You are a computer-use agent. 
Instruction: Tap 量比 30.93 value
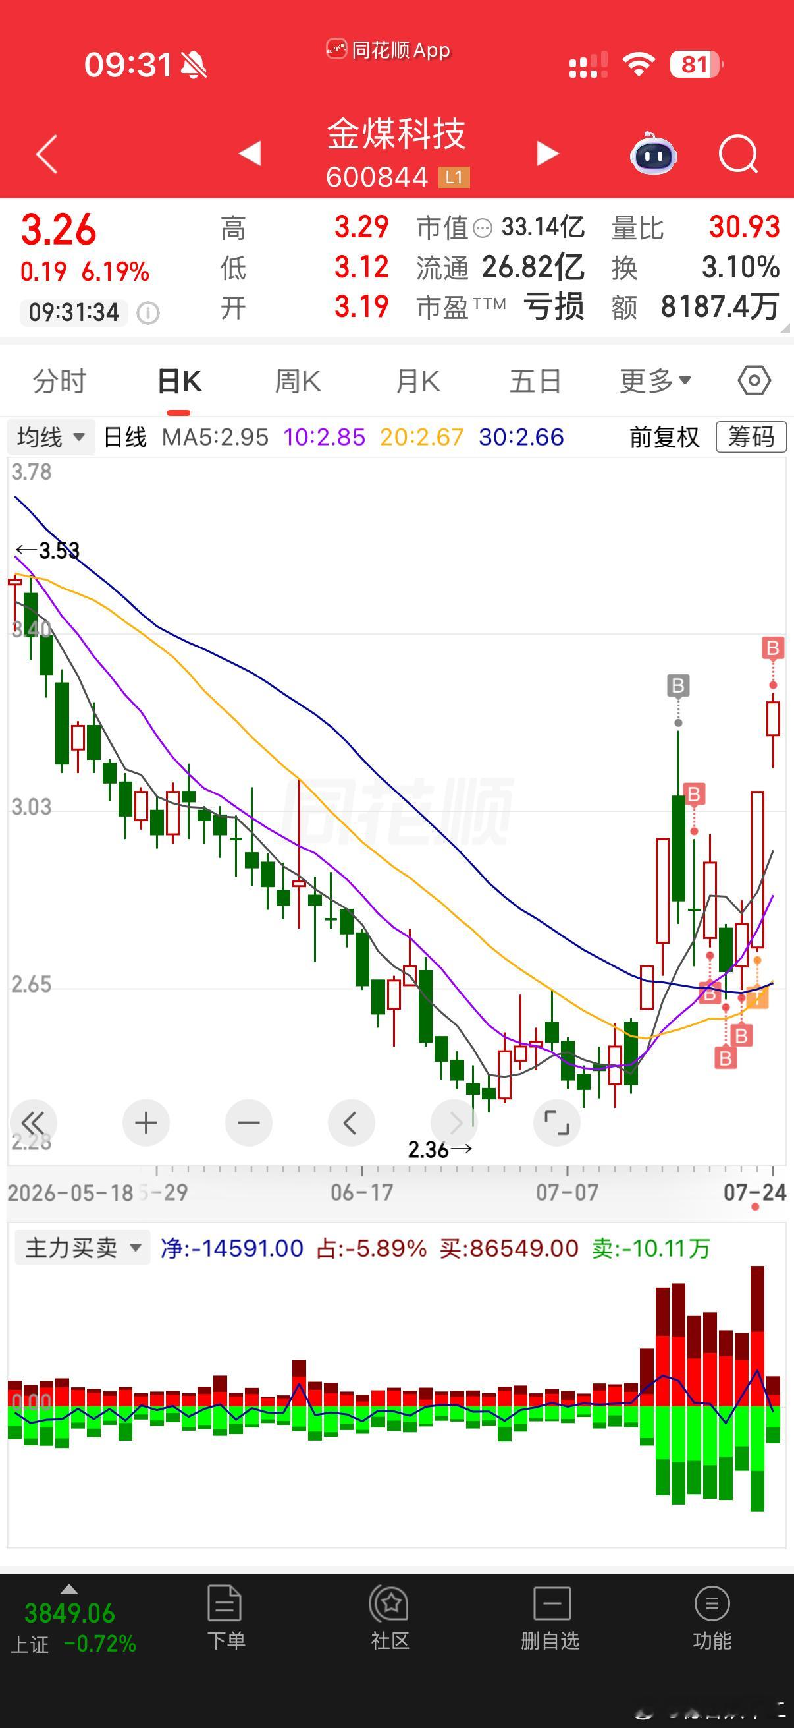[745, 227]
